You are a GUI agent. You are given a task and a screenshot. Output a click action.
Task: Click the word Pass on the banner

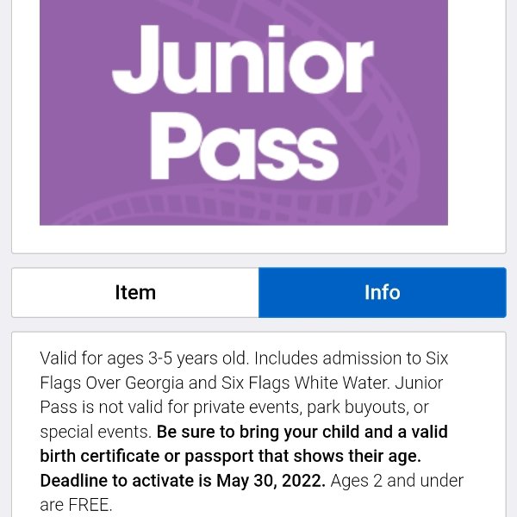[245, 147]
